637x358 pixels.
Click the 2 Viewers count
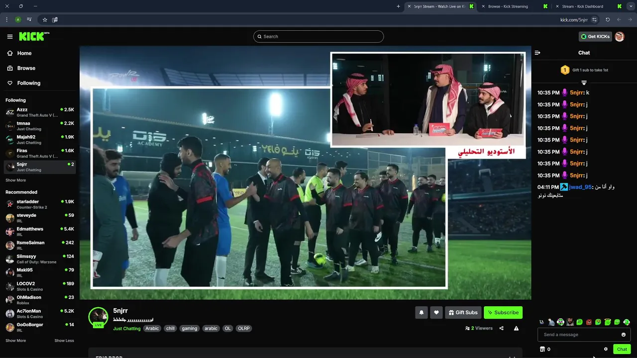tap(479, 328)
